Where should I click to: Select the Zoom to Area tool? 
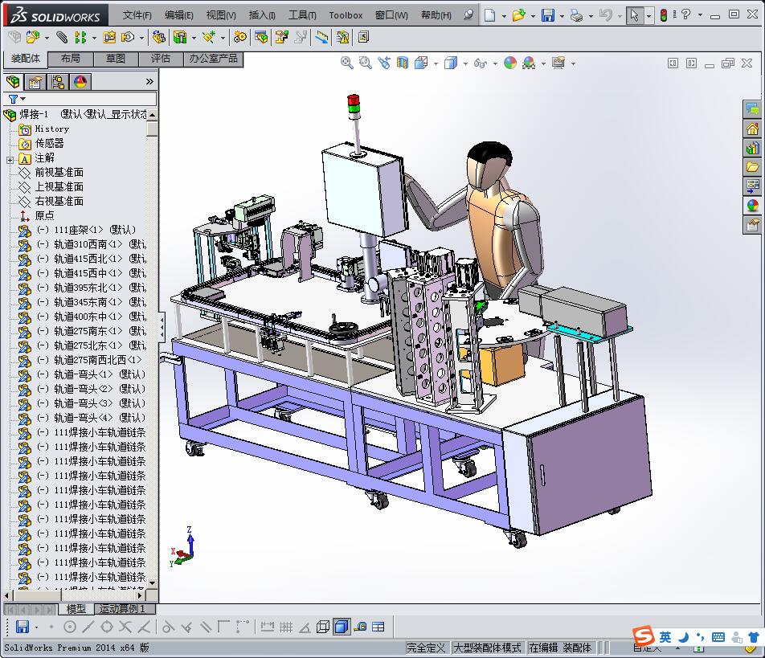pyautogui.click(x=365, y=63)
